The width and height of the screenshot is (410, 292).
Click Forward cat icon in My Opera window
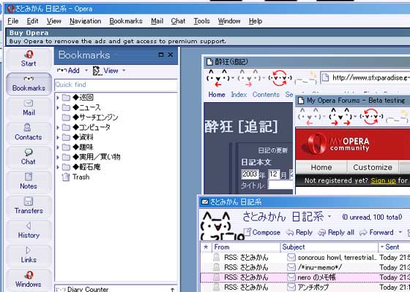[x=340, y=117]
